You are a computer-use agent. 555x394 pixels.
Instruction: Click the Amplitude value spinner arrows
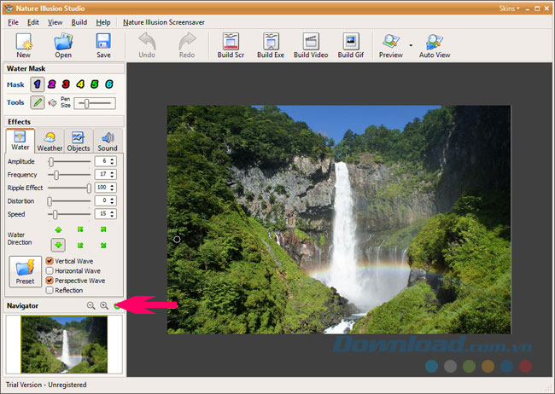click(113, 161)
